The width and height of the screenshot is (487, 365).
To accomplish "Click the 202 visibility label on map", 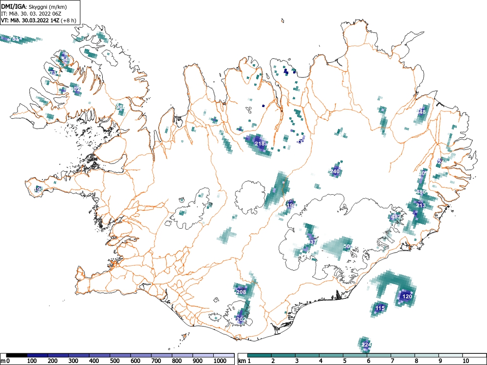I will click(241, 319).
